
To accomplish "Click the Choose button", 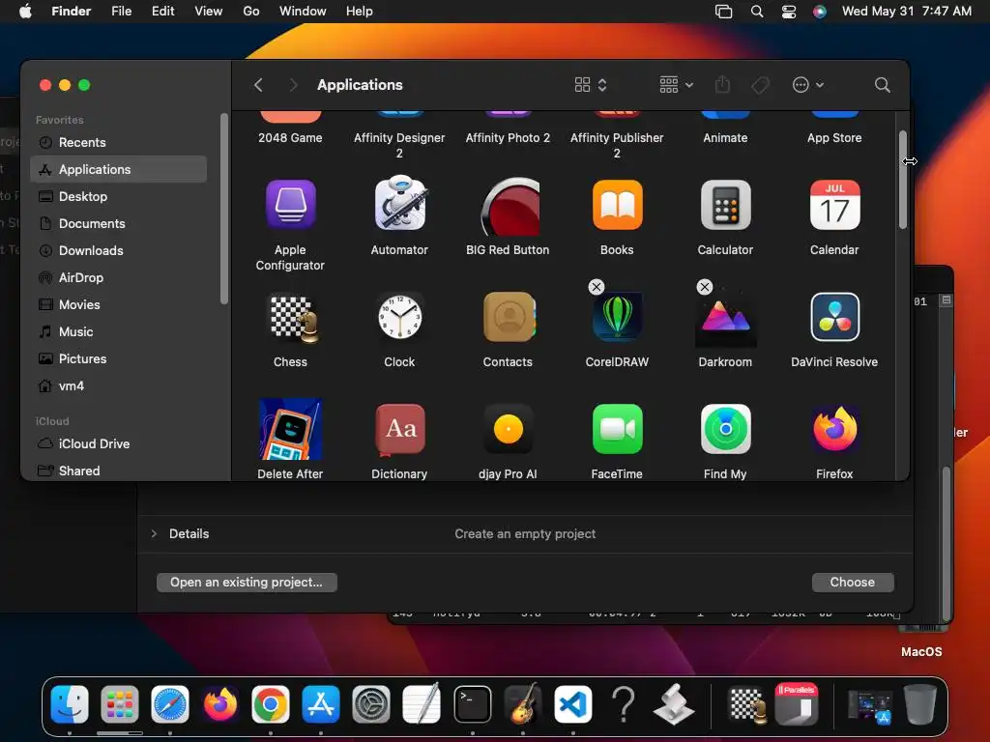I will point(853,583).
